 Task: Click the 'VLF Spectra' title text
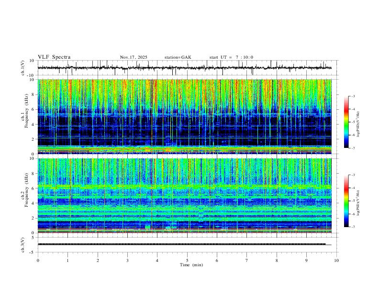click(x=54, y=57)
